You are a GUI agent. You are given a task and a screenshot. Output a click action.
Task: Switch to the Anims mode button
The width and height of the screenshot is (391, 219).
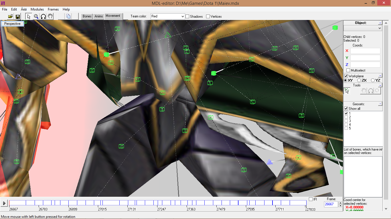pyautogui.click(x=99, y=16)
